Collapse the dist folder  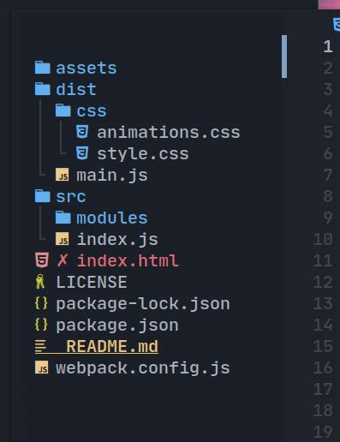click(x=65, y=89)
